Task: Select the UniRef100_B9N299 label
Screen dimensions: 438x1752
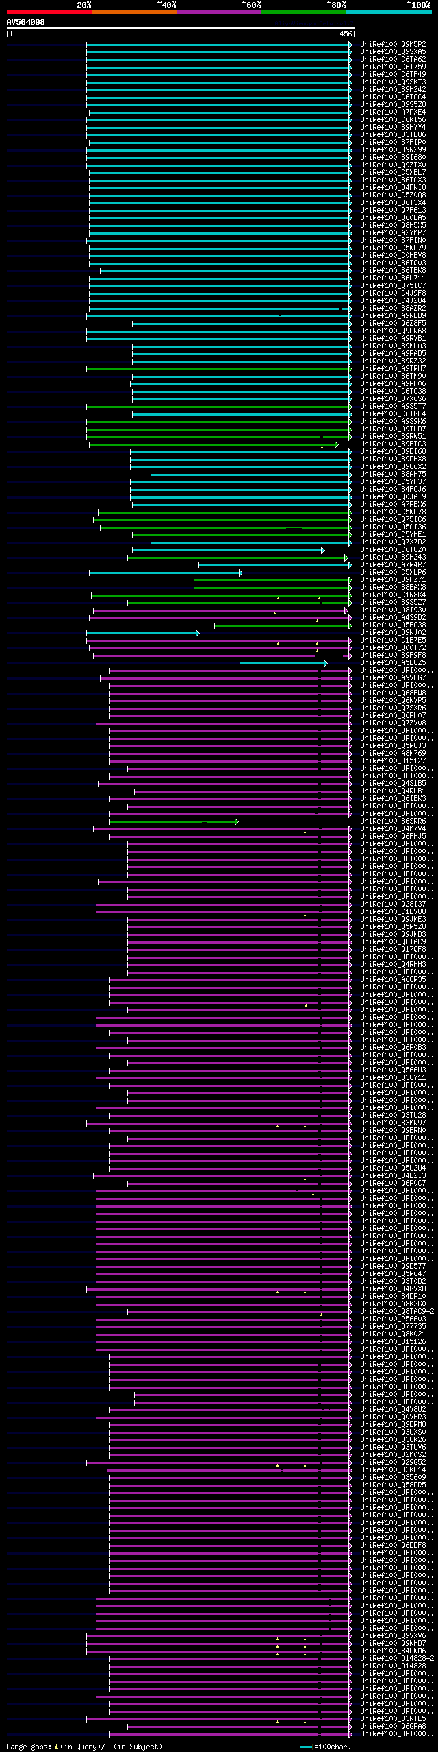Action: (393, 150)
